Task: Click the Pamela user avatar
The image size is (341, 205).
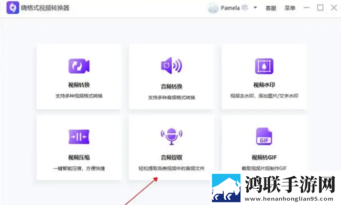Action: 213,8
